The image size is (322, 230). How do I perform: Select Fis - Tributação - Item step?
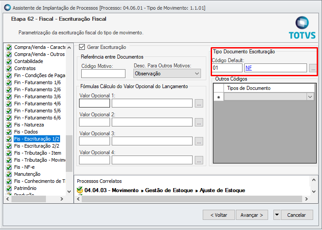[38, 153]
